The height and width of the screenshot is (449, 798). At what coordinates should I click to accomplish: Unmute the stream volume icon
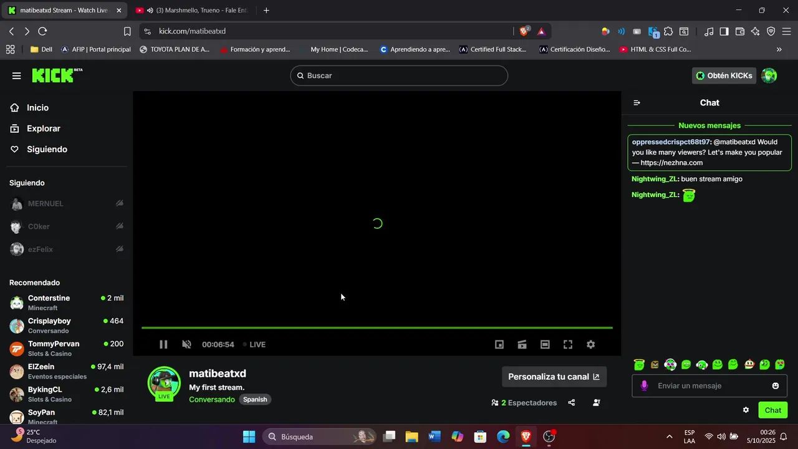click(186, 344)
